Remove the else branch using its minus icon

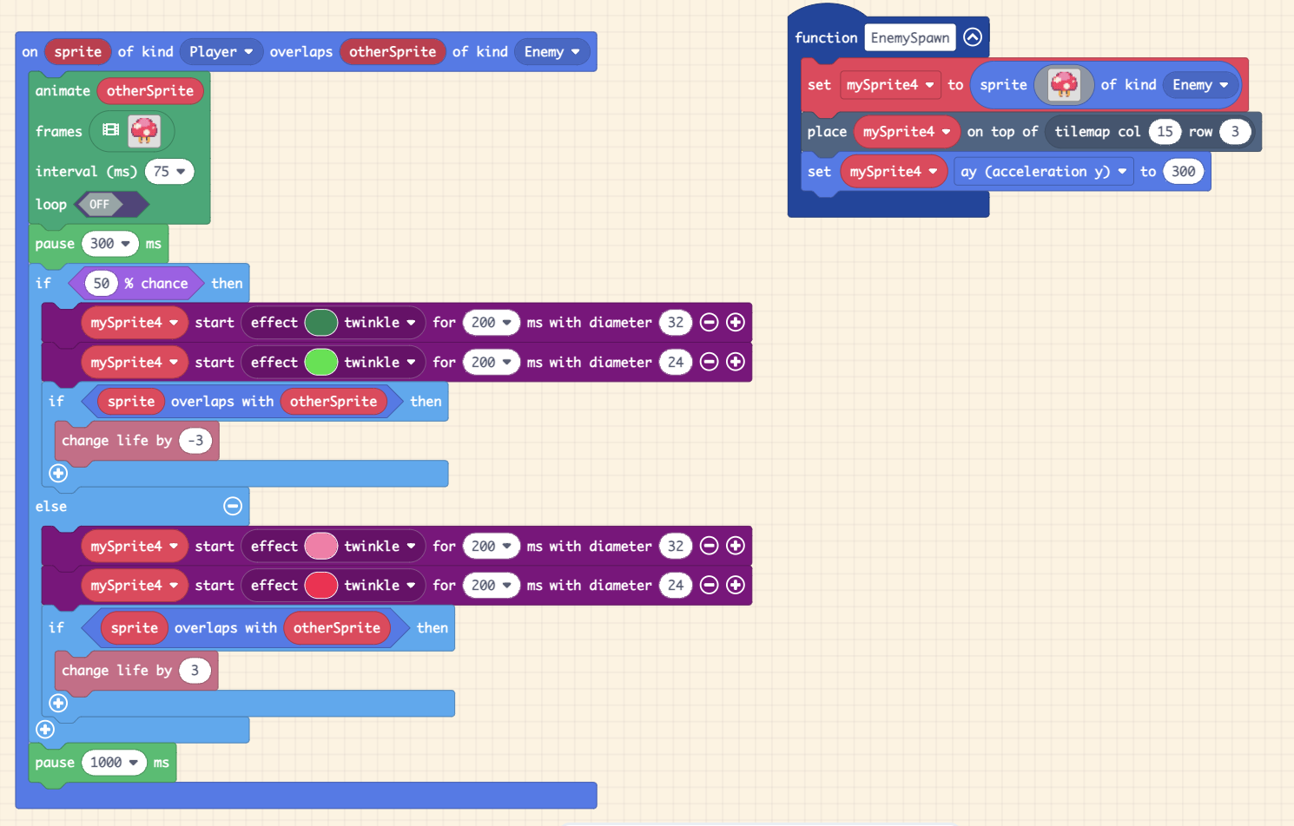233,506
